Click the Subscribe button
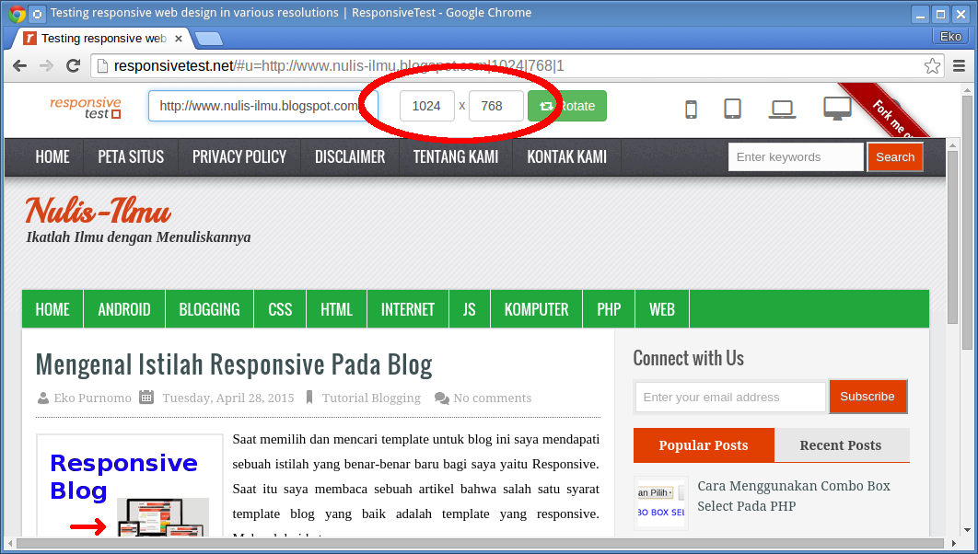The width and height of the screenshot is (978, 554). click(x=867, y=397)
